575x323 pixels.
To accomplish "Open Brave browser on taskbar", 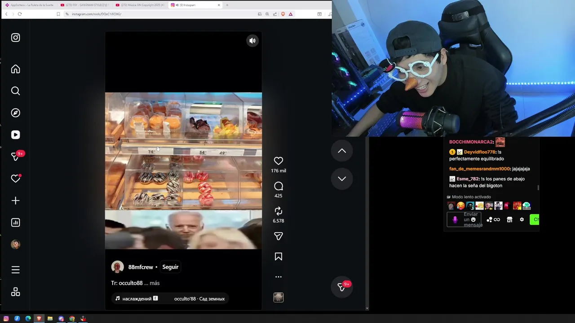I will pyautogui.click(x=39, y=319).
